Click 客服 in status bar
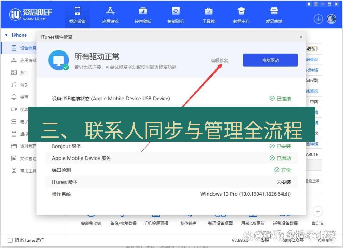This screenshot has width=343, height=248. pos(265,240)
